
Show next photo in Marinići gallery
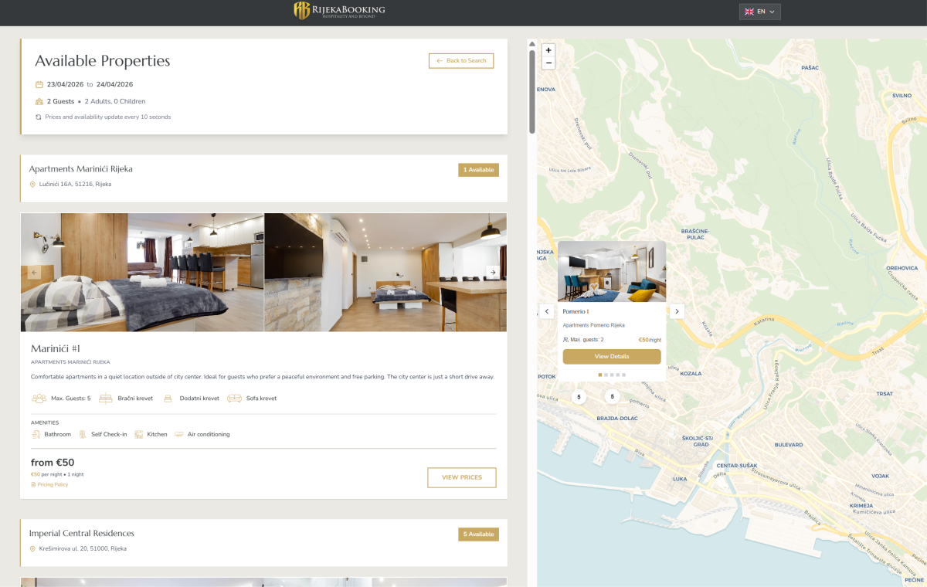[492, 272]
